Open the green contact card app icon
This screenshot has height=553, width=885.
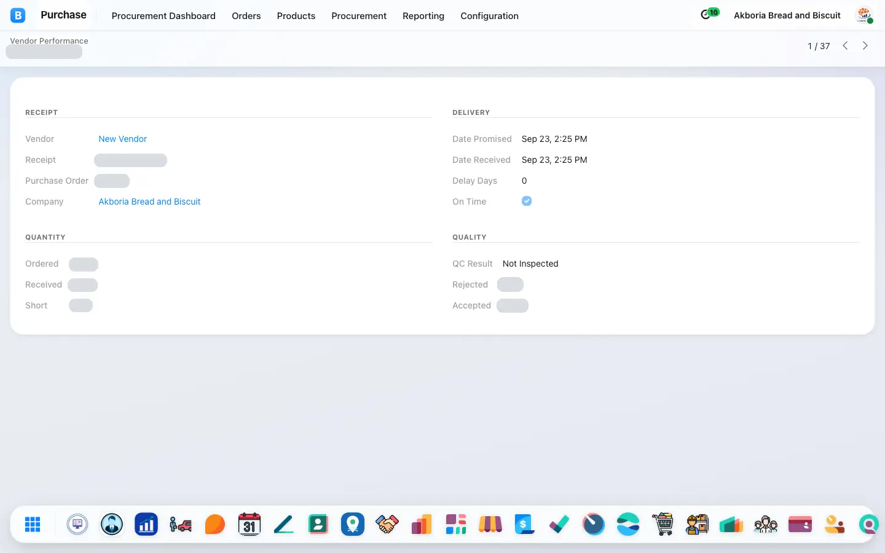(x=318, y=524)
